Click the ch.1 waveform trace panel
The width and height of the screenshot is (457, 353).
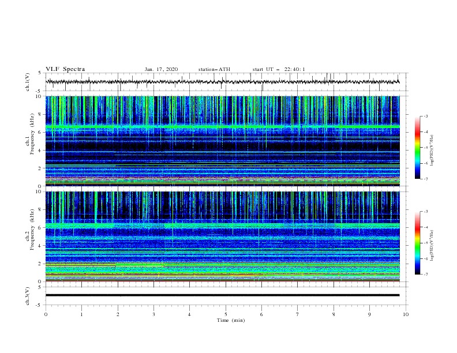coord(227,82)
